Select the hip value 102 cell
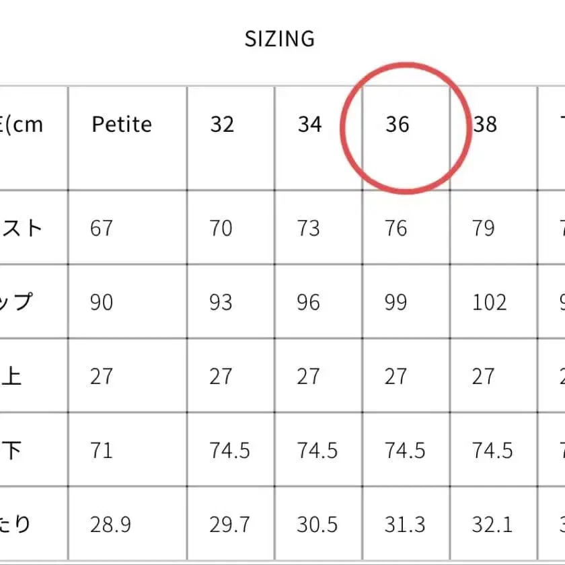The width and height of the screenshot is (565, 565). [489, 302]
